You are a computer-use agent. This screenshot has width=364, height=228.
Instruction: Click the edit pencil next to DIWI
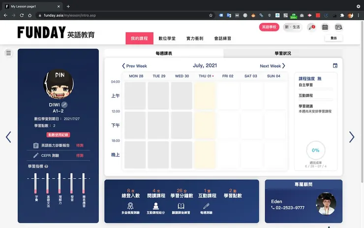tap(64, 105)
